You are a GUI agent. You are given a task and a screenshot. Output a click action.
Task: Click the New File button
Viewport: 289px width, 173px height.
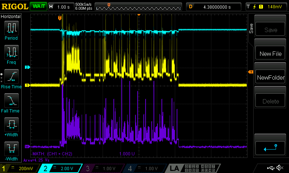271,54
